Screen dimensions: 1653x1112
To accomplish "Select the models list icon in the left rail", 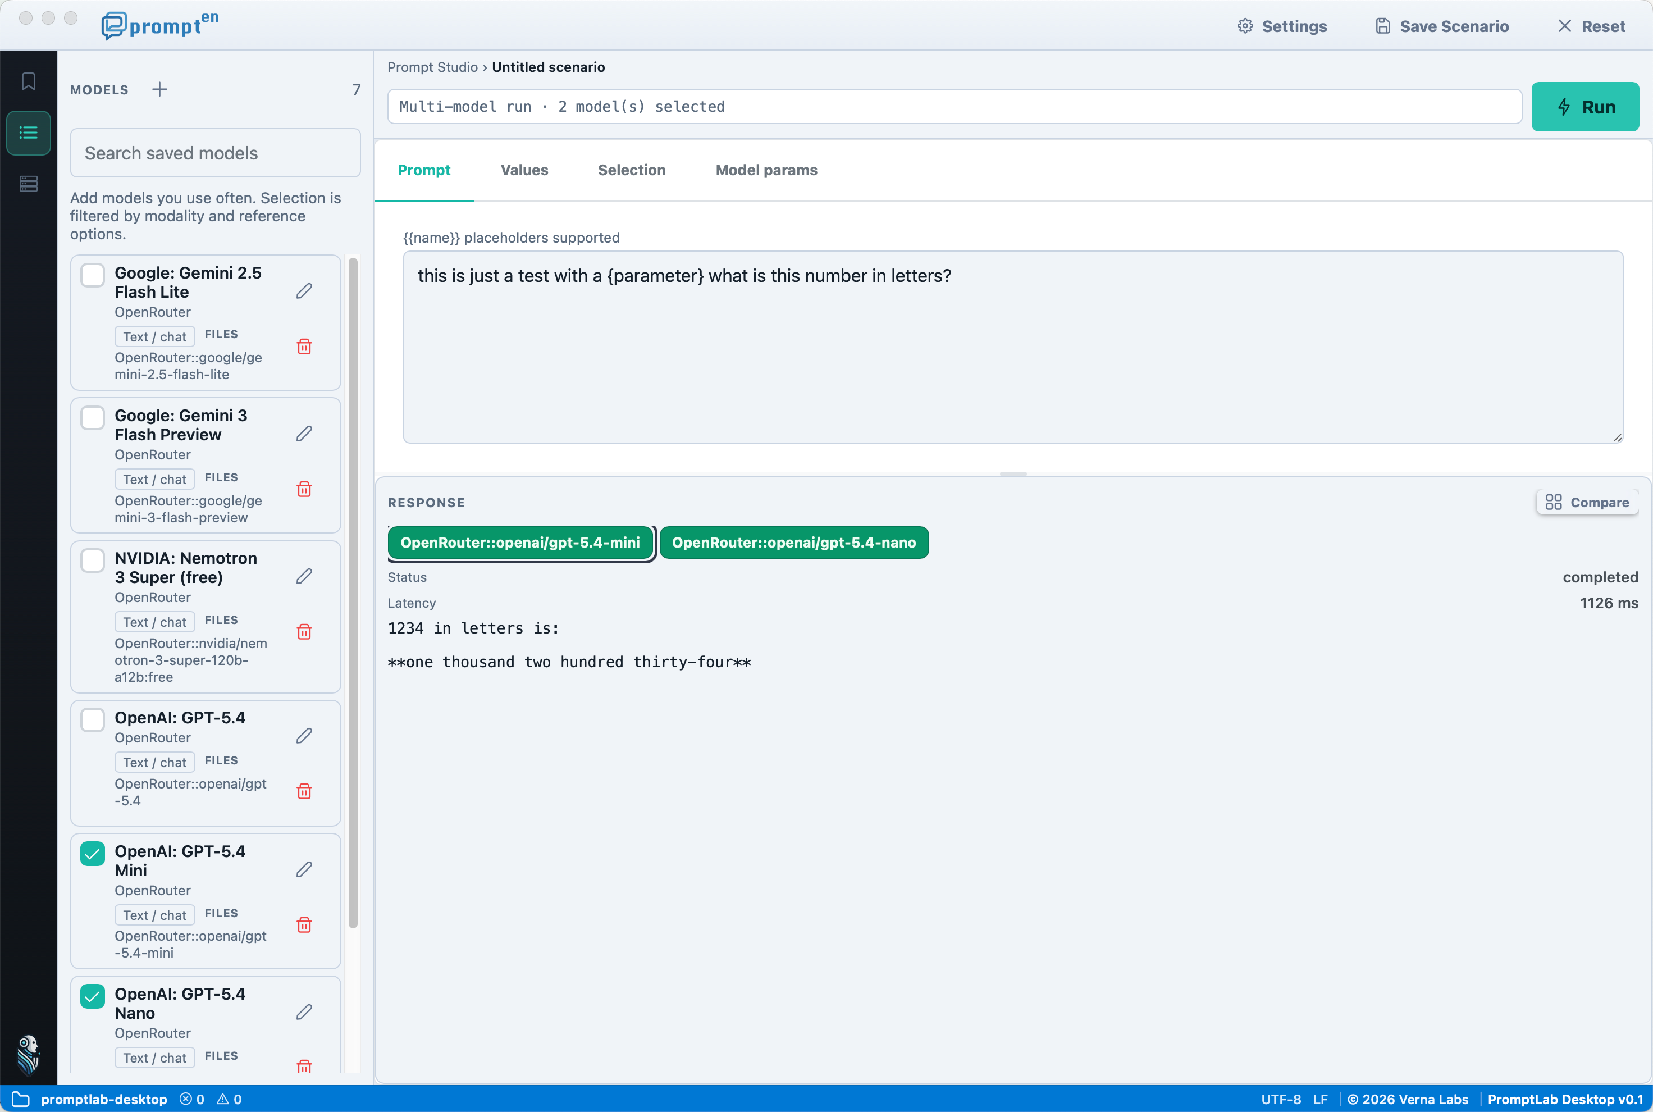I will click(x=28, y=133).
